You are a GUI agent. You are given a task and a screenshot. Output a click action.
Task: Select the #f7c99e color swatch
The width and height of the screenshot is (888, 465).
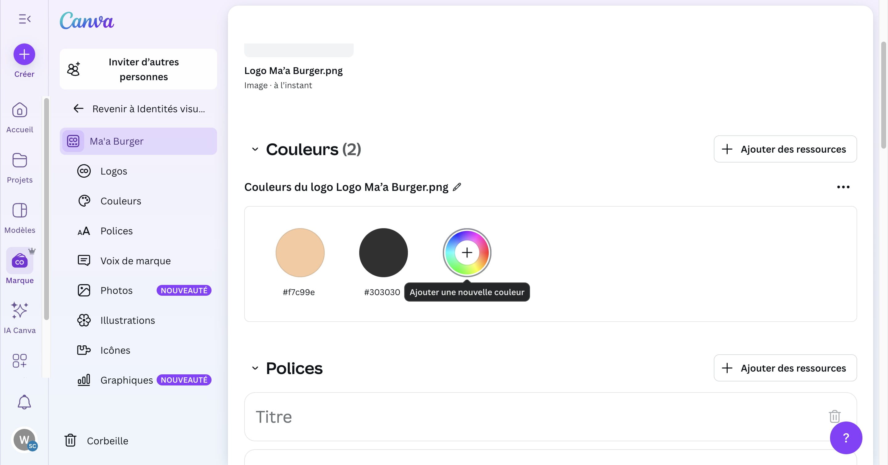300,253
